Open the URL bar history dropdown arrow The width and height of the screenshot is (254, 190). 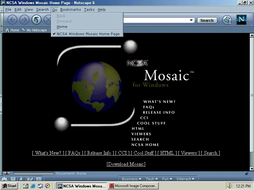(x=191, y=20)
